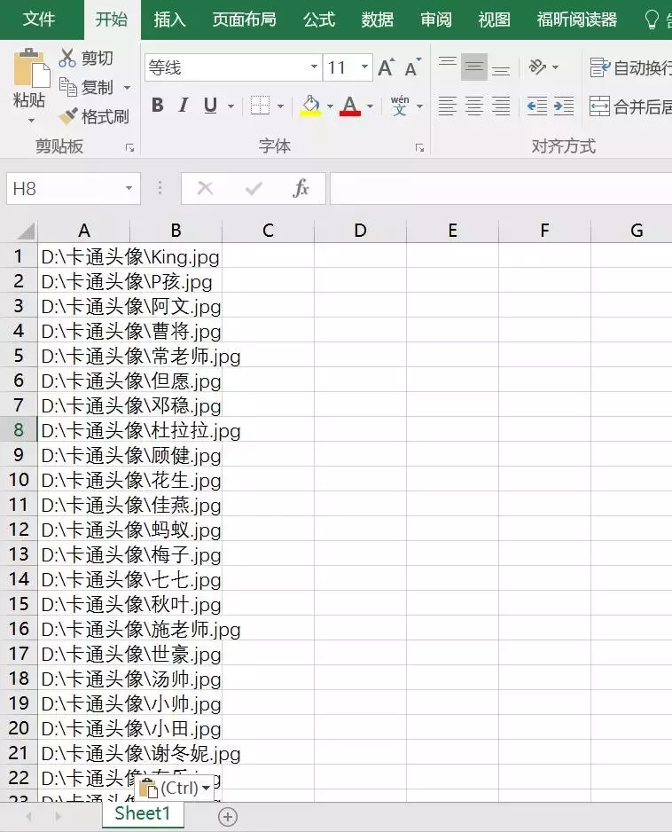
Task: Toggle Italic formatting
Action: coord(184,105)
